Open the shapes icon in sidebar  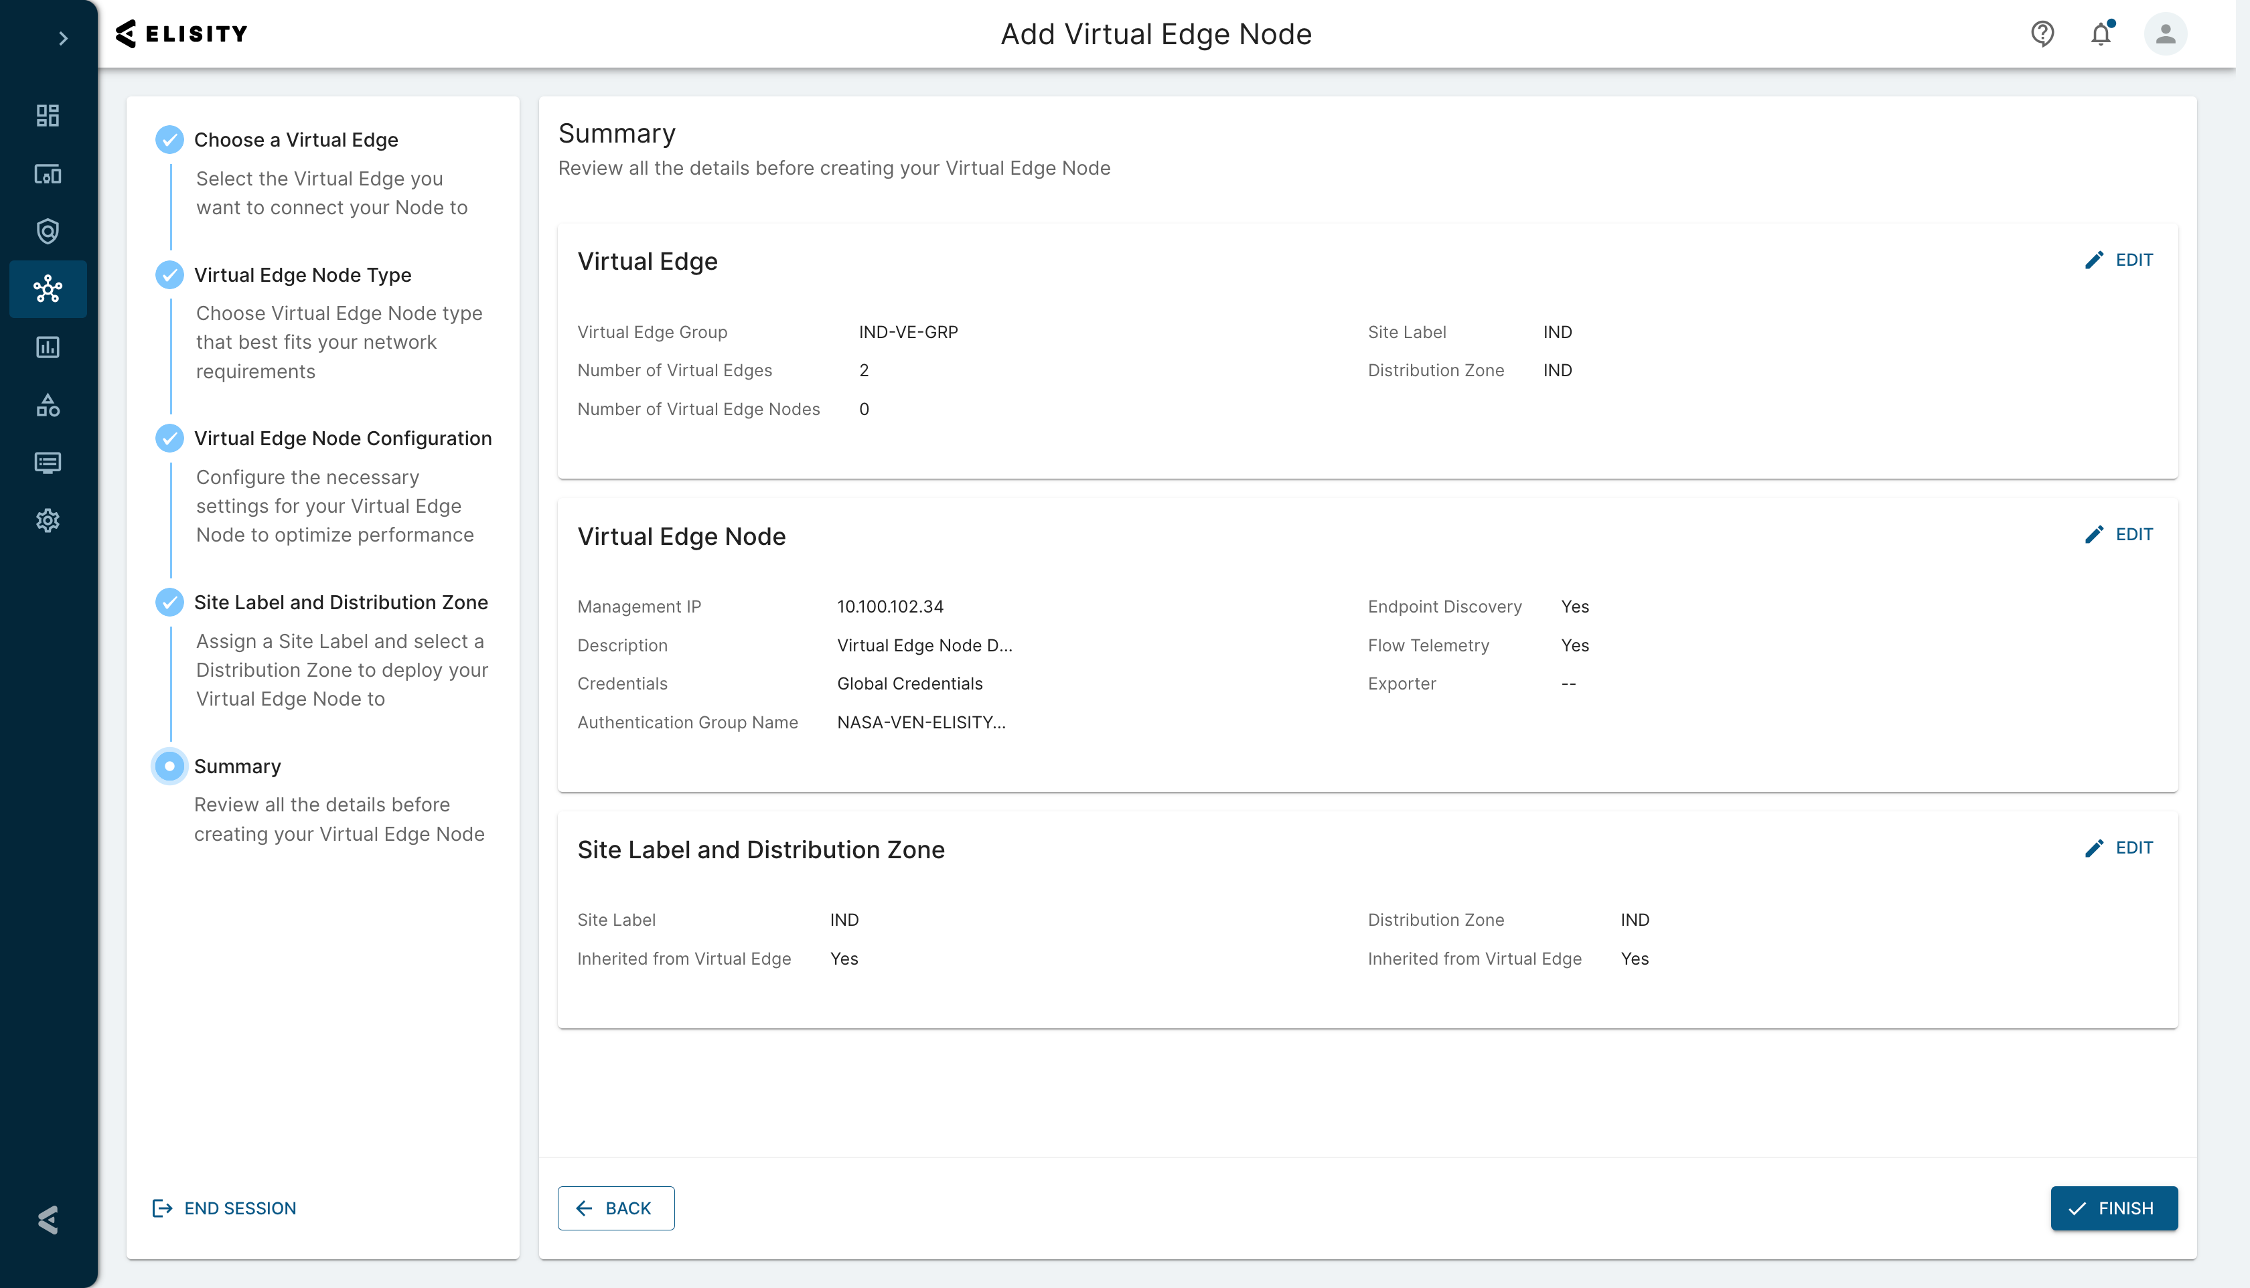48,405
